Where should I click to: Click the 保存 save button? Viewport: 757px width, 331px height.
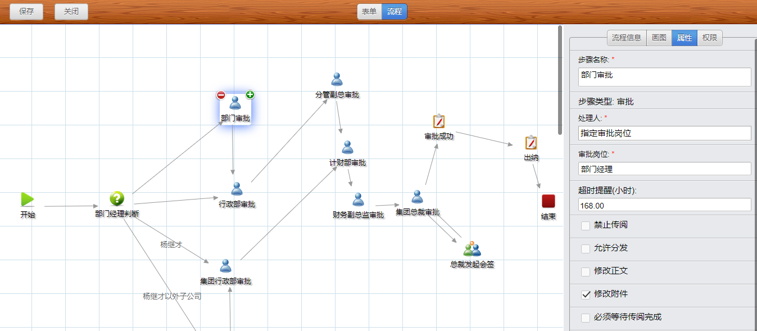pyautogui.click(x=26, y=11)
